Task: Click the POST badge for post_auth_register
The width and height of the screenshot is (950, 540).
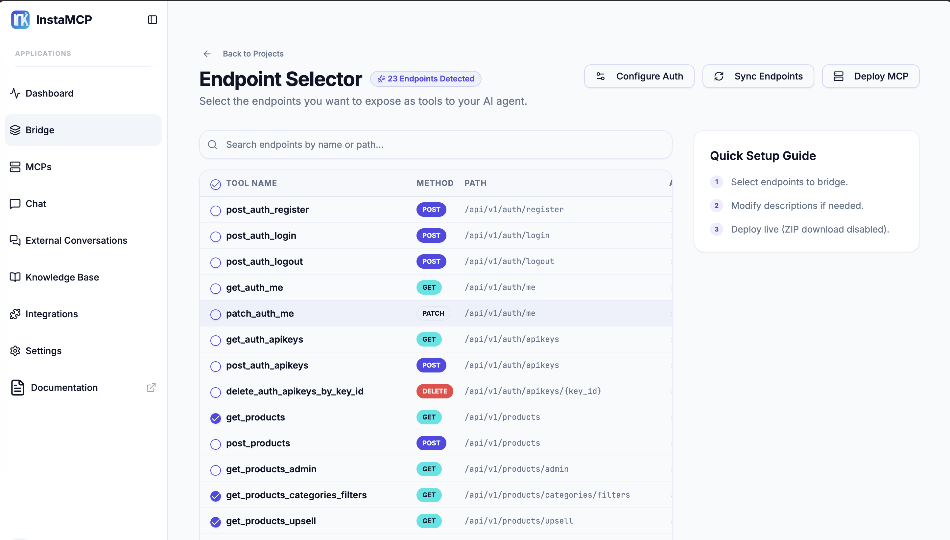Action: pos(431,210)
